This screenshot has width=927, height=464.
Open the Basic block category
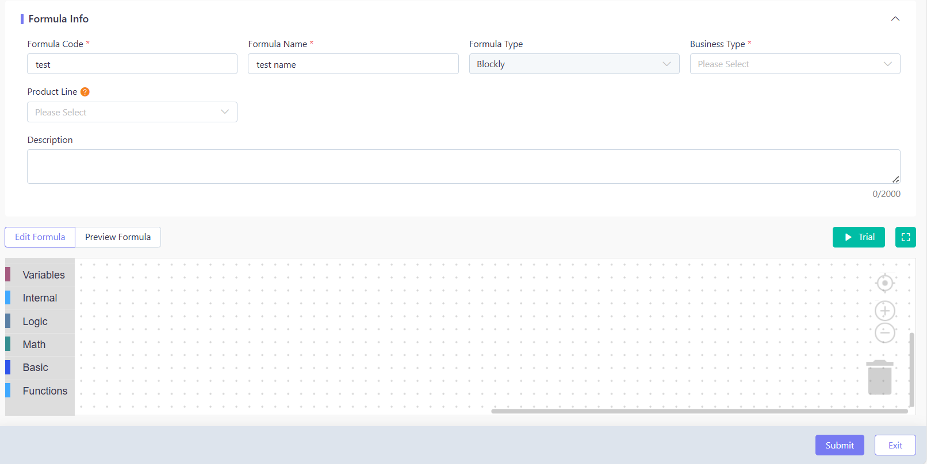pyautogui.click(x=40, y=368)
